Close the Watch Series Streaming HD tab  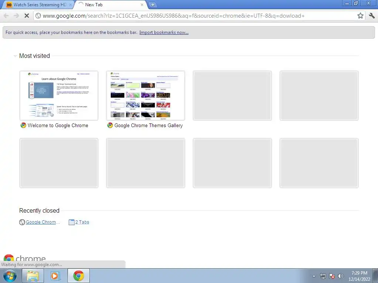(x=70, y=4)
